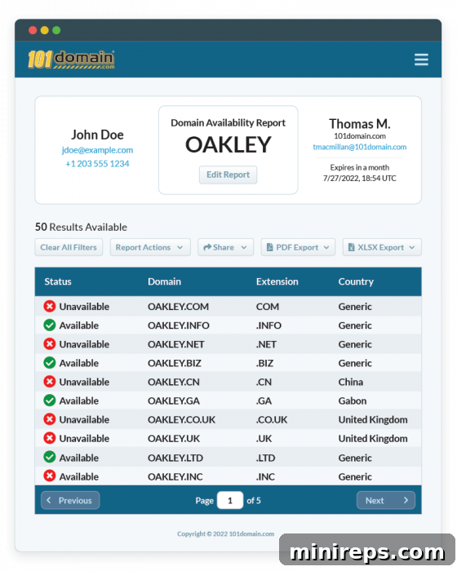Sort by the Extension column header

[277, 281]
